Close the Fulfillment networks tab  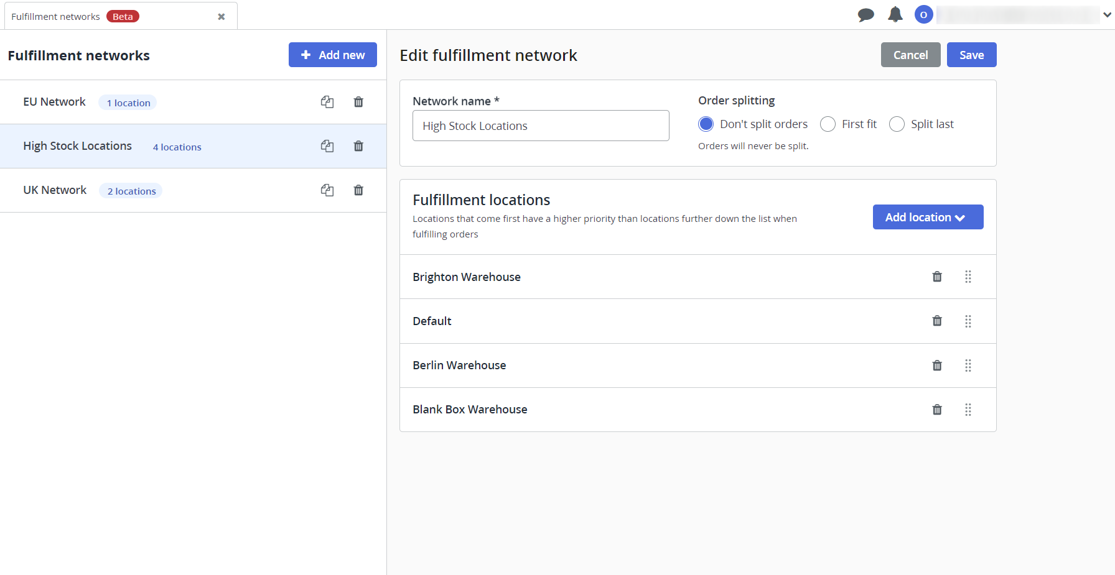point(222,17)
